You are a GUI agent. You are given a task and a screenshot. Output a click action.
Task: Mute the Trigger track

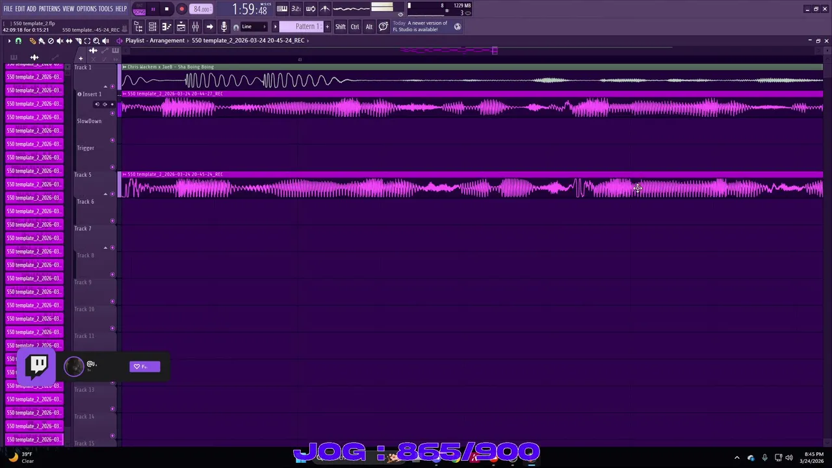pos(112,167)
